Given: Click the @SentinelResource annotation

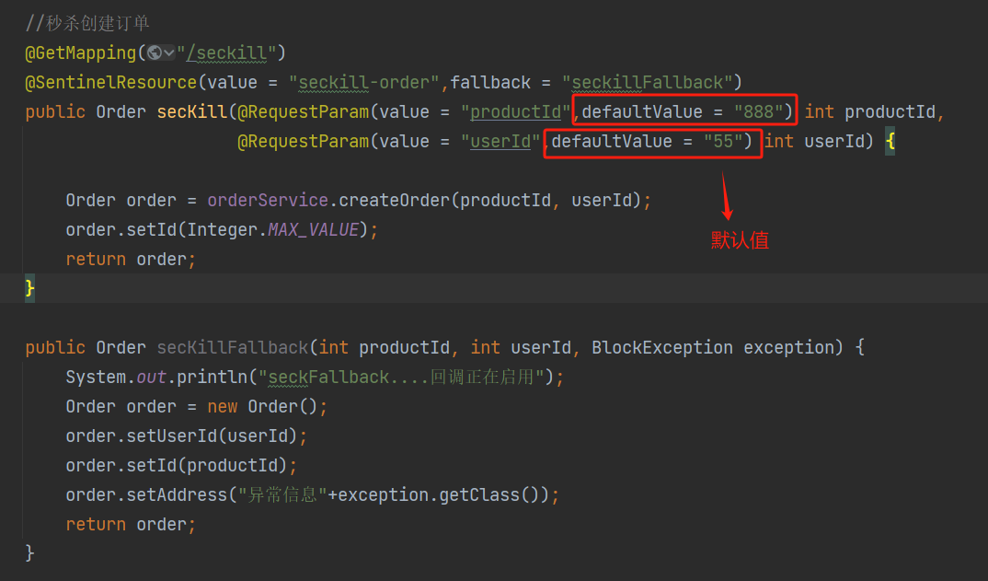Looking at the screenshot, I should pyautogui.click(x=111, y=83).
